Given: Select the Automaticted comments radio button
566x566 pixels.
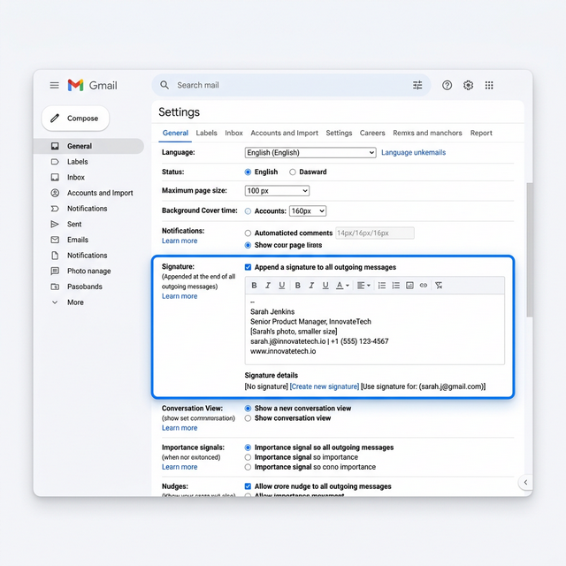Looking at the screenshot, I should (248, 233).
